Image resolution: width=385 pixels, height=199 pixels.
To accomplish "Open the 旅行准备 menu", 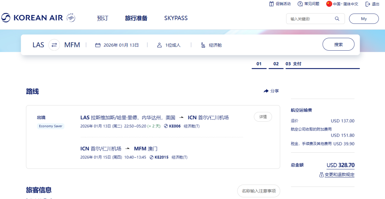I will click(x=136, y=18).
